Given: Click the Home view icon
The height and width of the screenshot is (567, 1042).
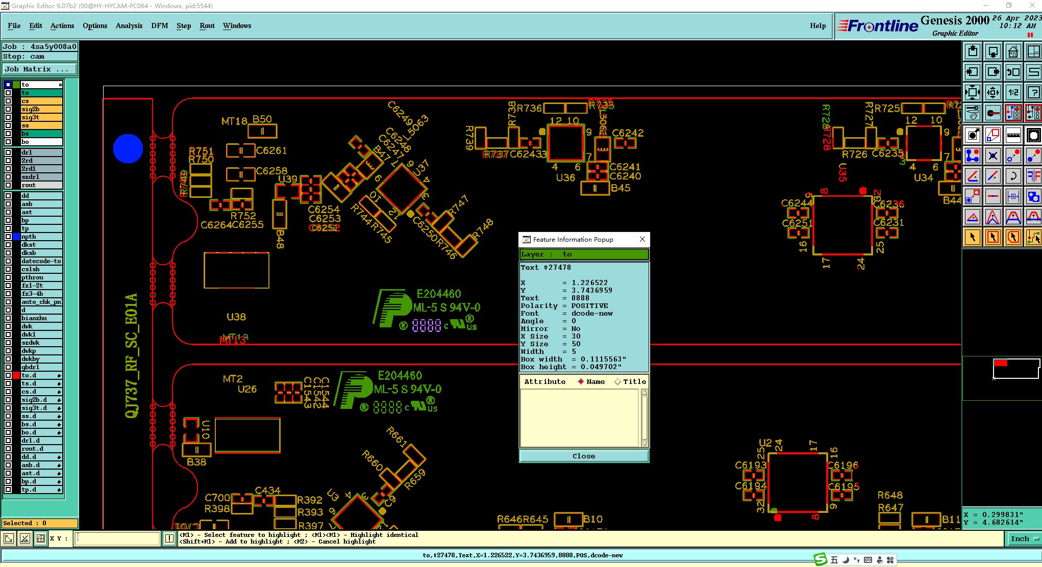Looking at the screenshot, I should pos(1013,51).
